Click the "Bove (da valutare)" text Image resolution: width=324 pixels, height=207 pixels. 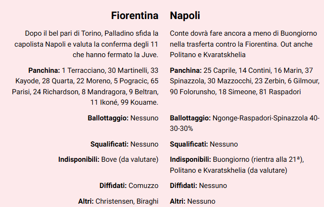coord(130,159)
